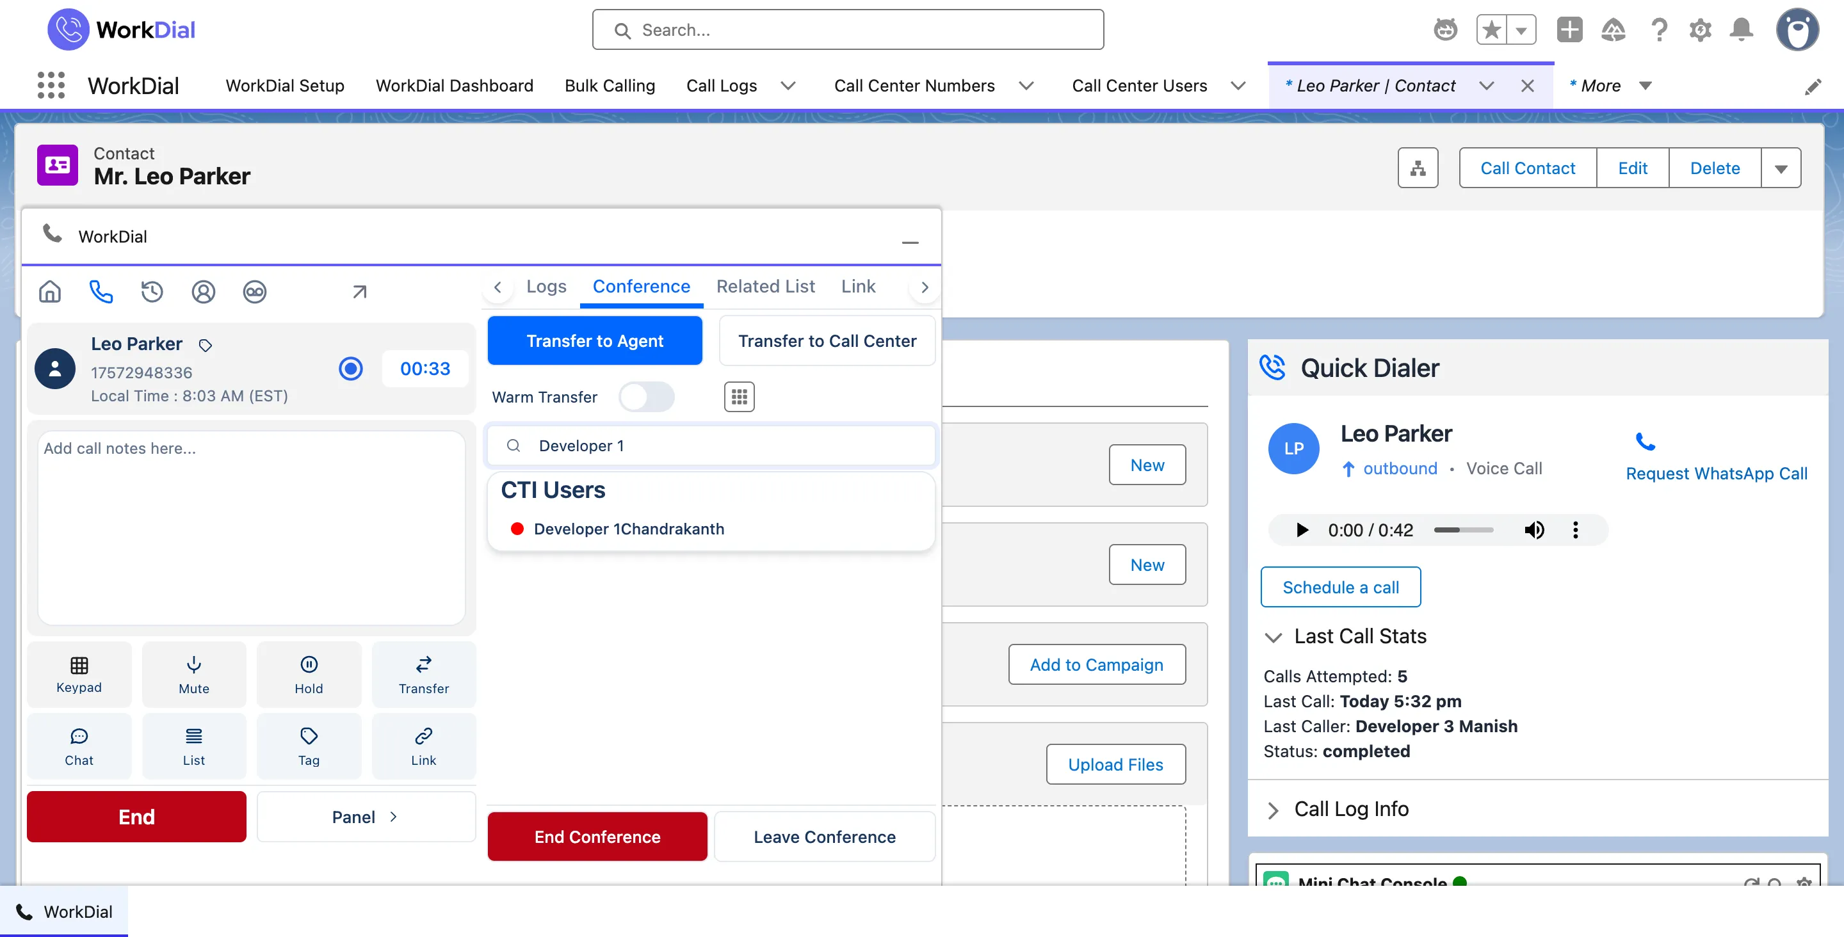Open user profile avatar
Screen dimensions: 1844x937
tap(1797, 30)
